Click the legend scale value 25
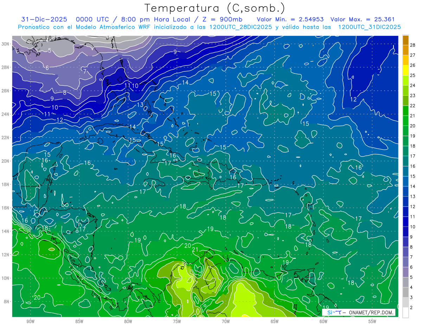The image size is (422, 326). pos(413,75)
